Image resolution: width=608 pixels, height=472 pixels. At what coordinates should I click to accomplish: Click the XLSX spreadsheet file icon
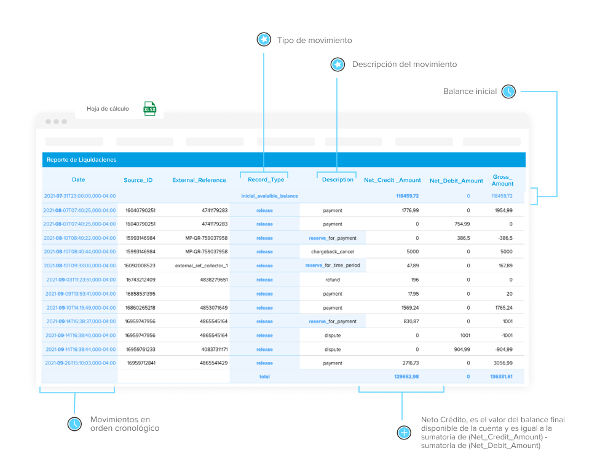coord(149,109)
